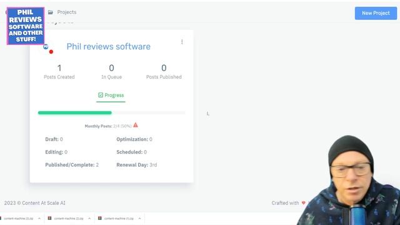Click the 'Optimization: 0' value
The width and height of the screenshot is (400, 225).
click(134, 139)
